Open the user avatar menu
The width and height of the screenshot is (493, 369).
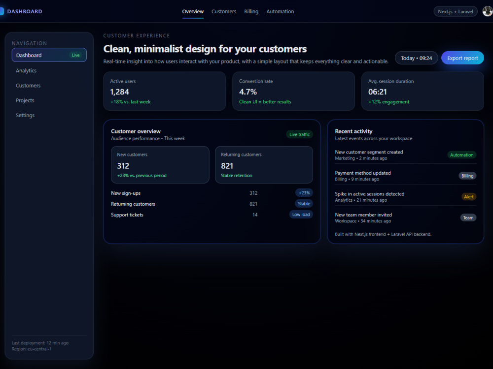[x=488, y=11]
